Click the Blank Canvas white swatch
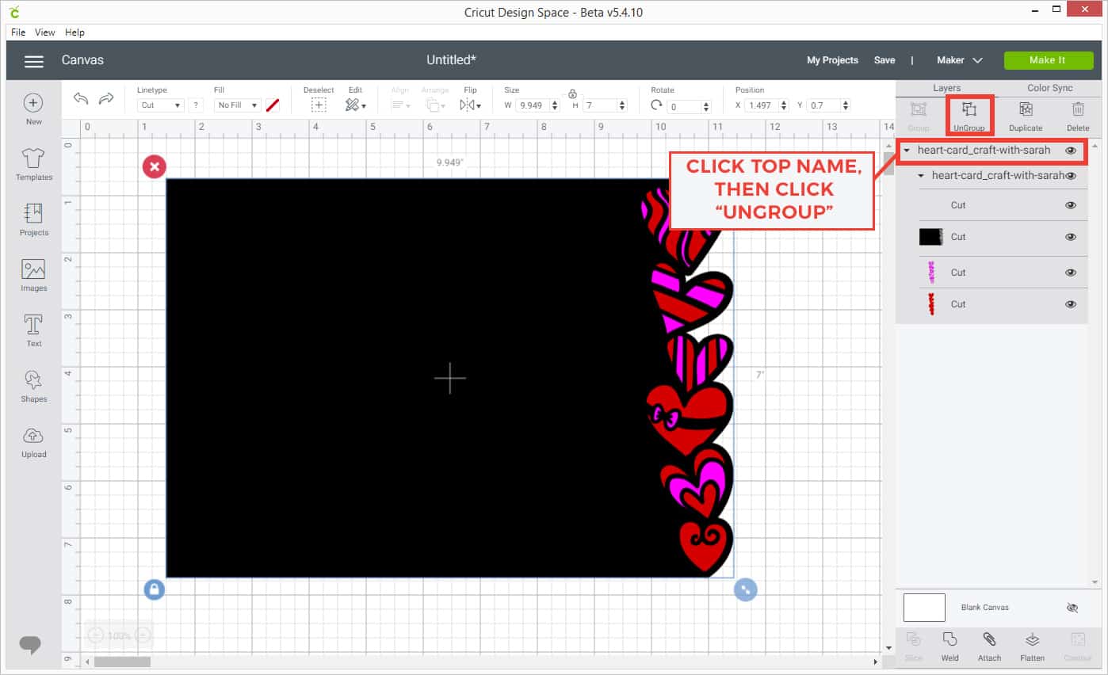Screen dimensions: 1108x675 [924, 608]
